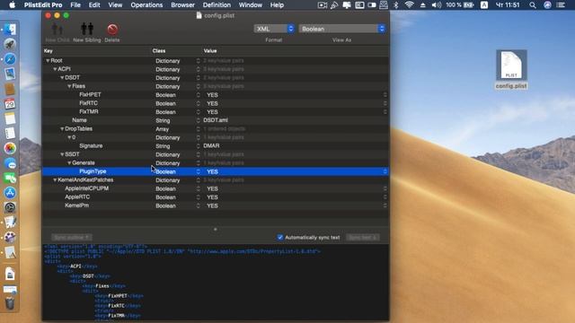This screenshot has height=323, width=575.
Task: Open Notification Center icon in the menu bar
Action: (561, 5)
